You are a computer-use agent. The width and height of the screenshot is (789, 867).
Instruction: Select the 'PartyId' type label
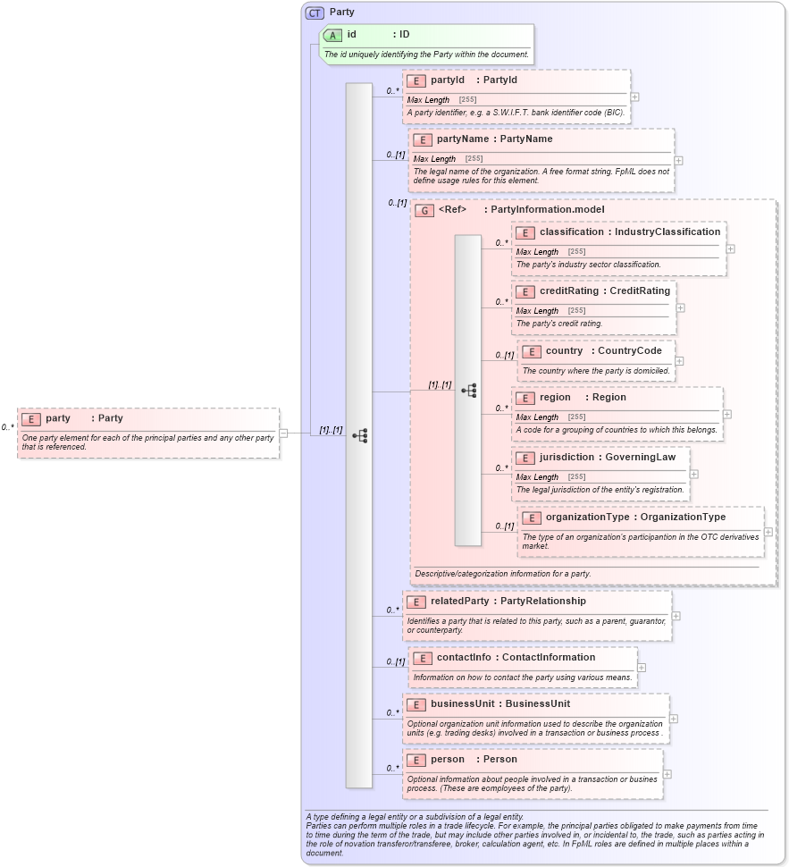[499, 80]
